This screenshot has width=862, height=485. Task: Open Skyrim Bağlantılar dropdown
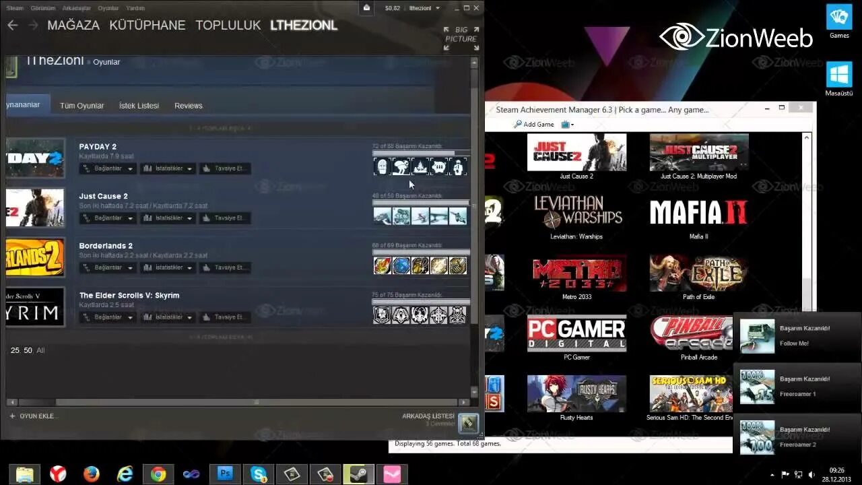coord(108,317)
